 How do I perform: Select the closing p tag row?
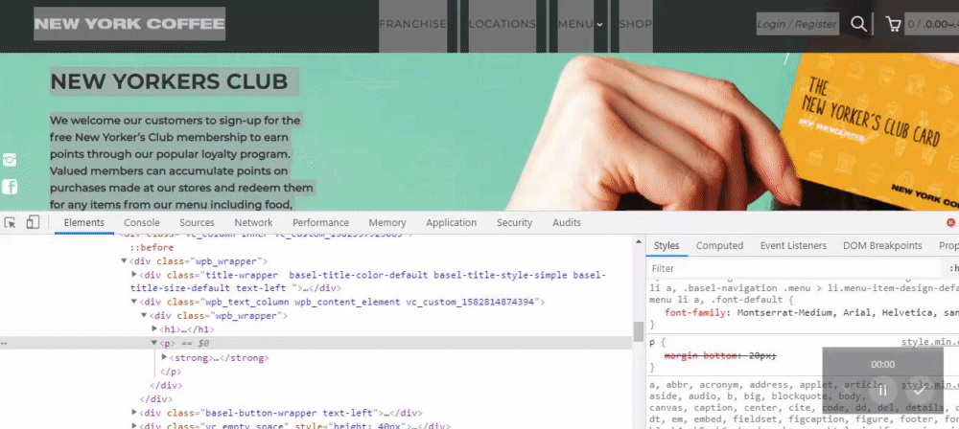pos(171,372)
